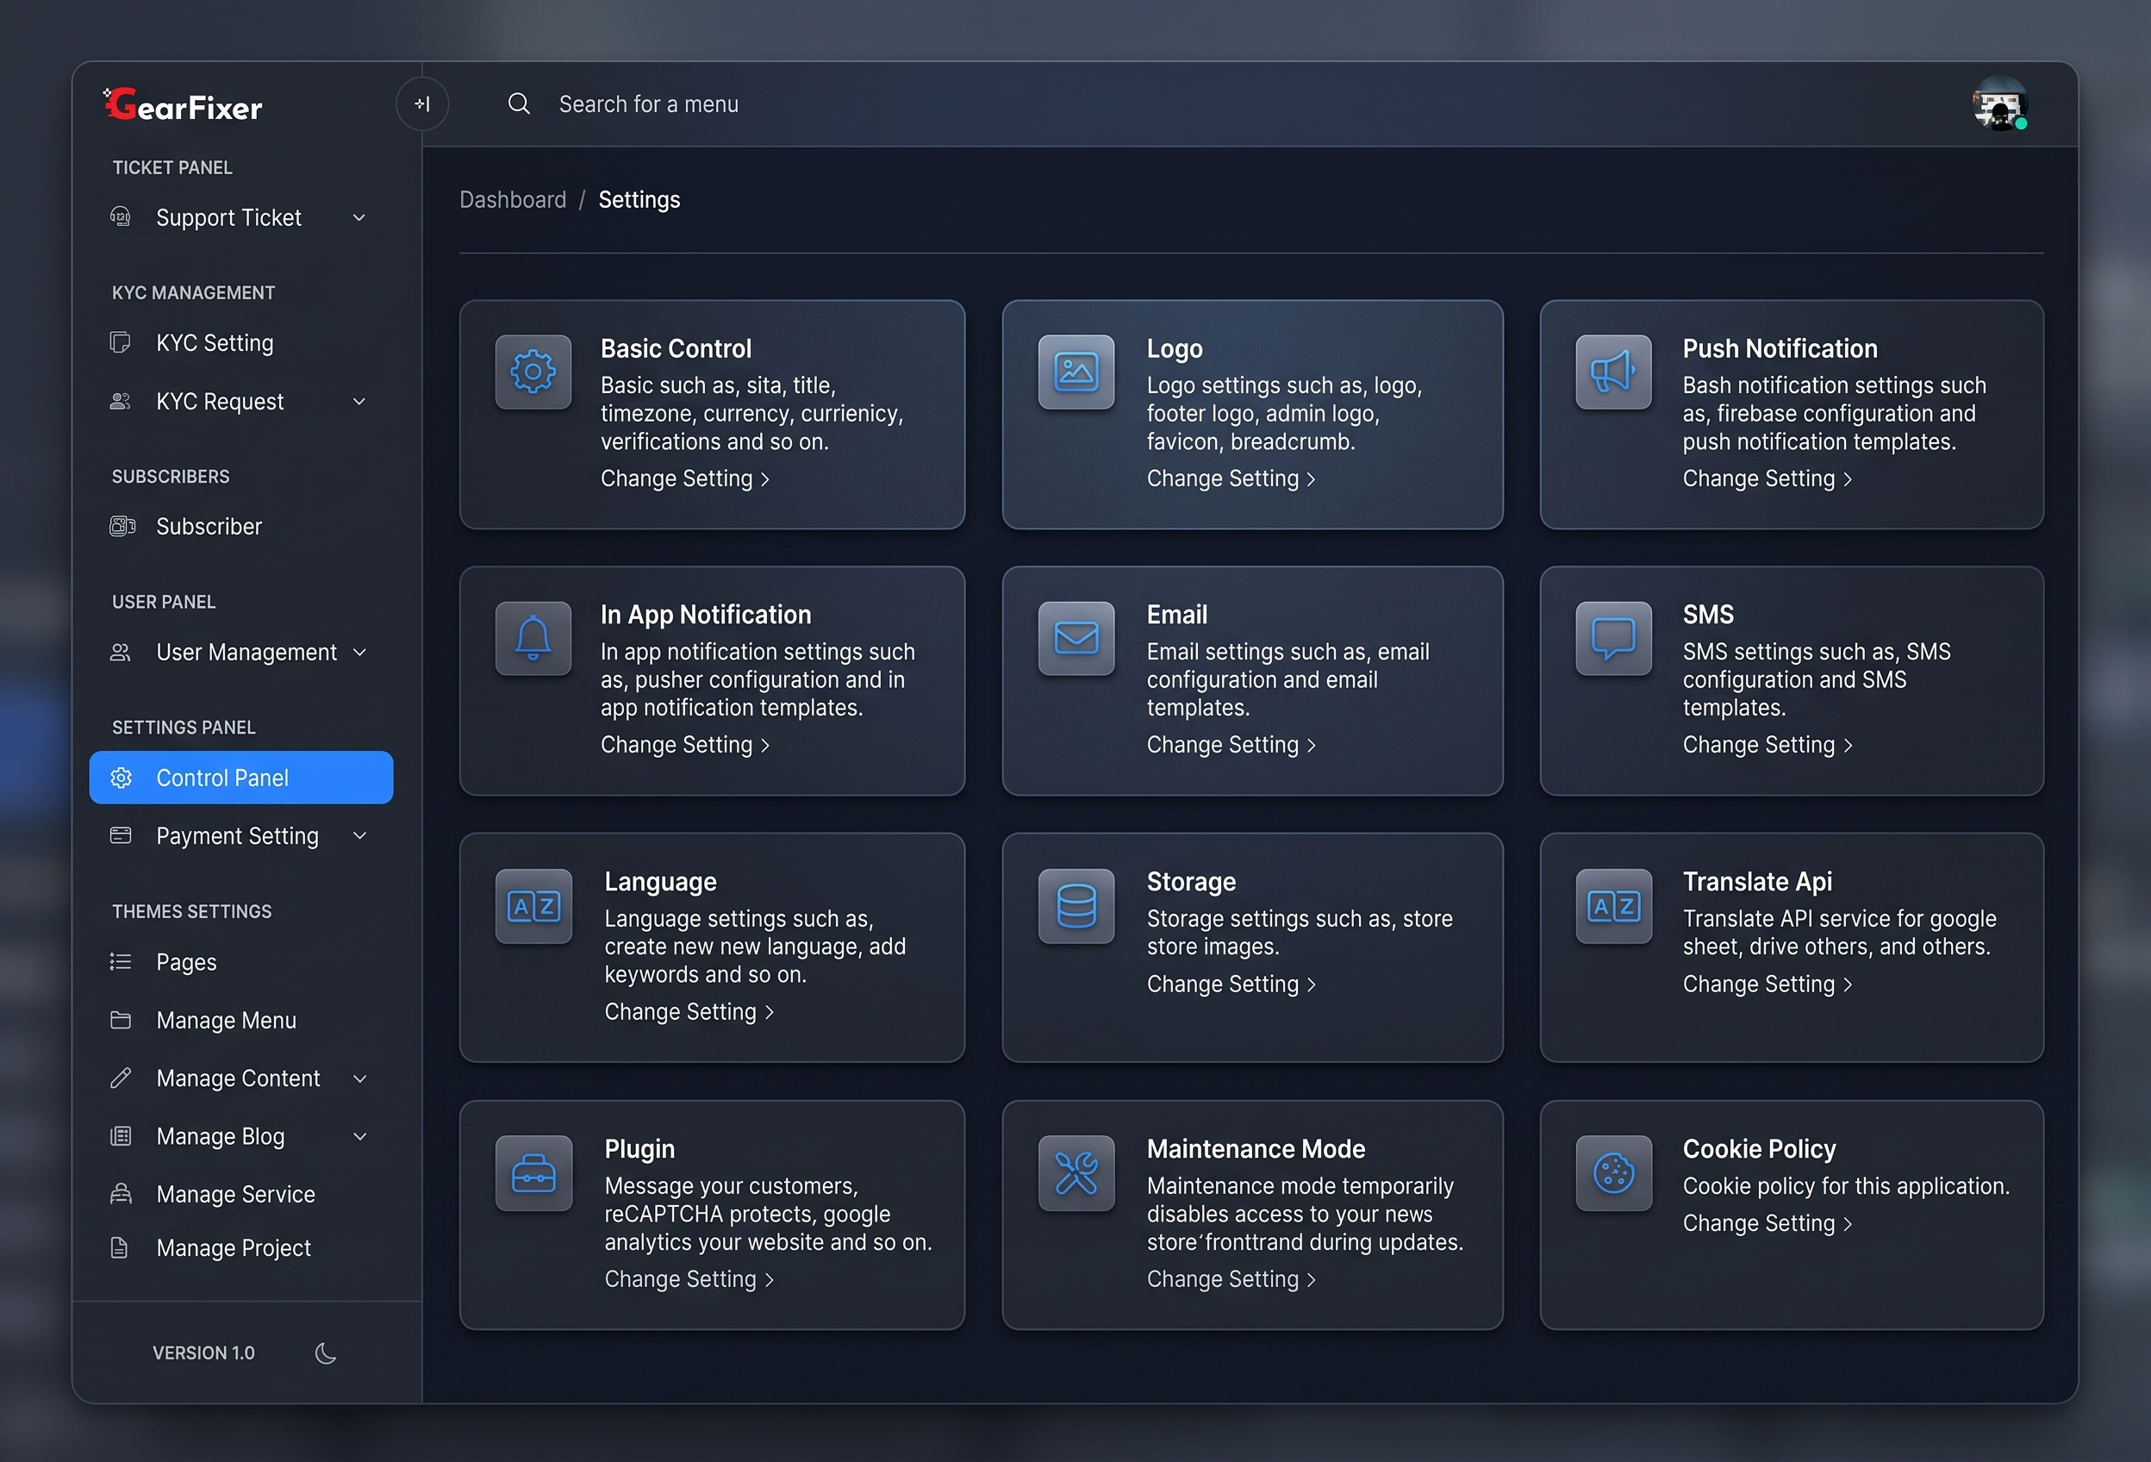Collapse the sidebar with the arrow button
This screenshot has height=1462, width=2151.
(x=422, y=103)
